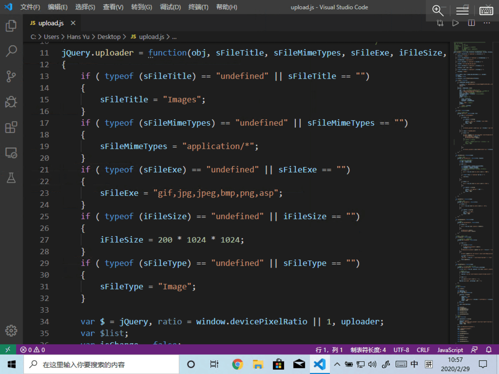Close the upload.js tab
Image resolution: width=499 pixels, height=374 pixels.
(73, 23)
